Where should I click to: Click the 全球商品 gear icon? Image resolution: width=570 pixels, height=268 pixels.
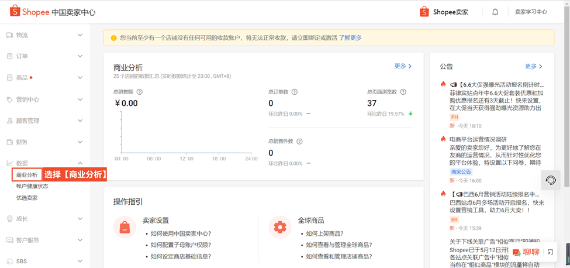click(280, 227)
